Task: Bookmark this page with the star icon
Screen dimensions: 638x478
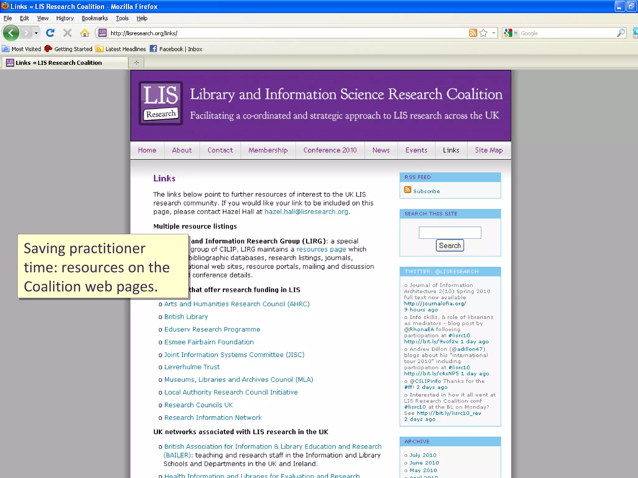Action: [483, 33]
